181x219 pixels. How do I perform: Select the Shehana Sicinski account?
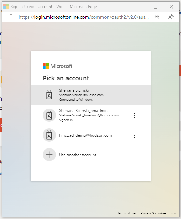[x=91, y=95]
